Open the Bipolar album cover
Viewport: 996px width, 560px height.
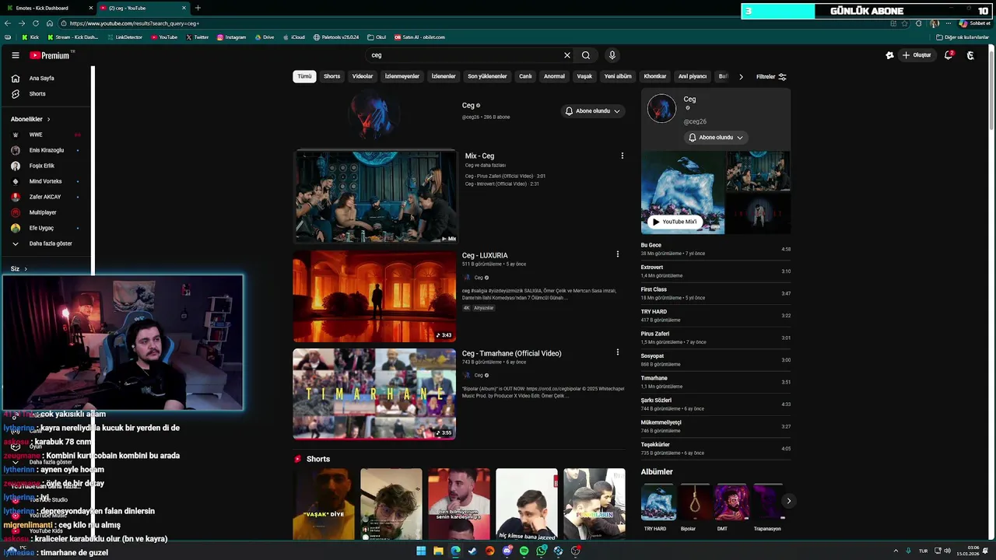695,502
